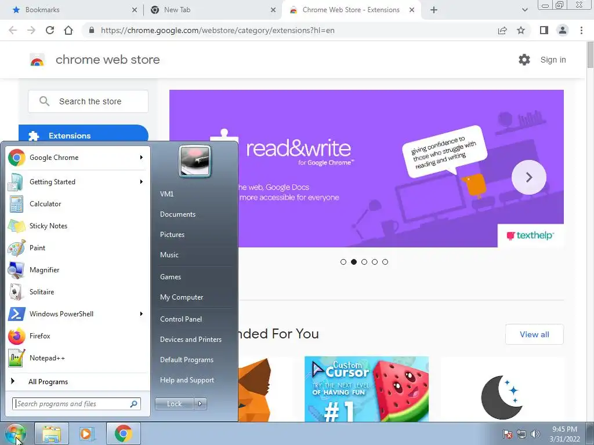Open Games folder

(x=171, y=276)
